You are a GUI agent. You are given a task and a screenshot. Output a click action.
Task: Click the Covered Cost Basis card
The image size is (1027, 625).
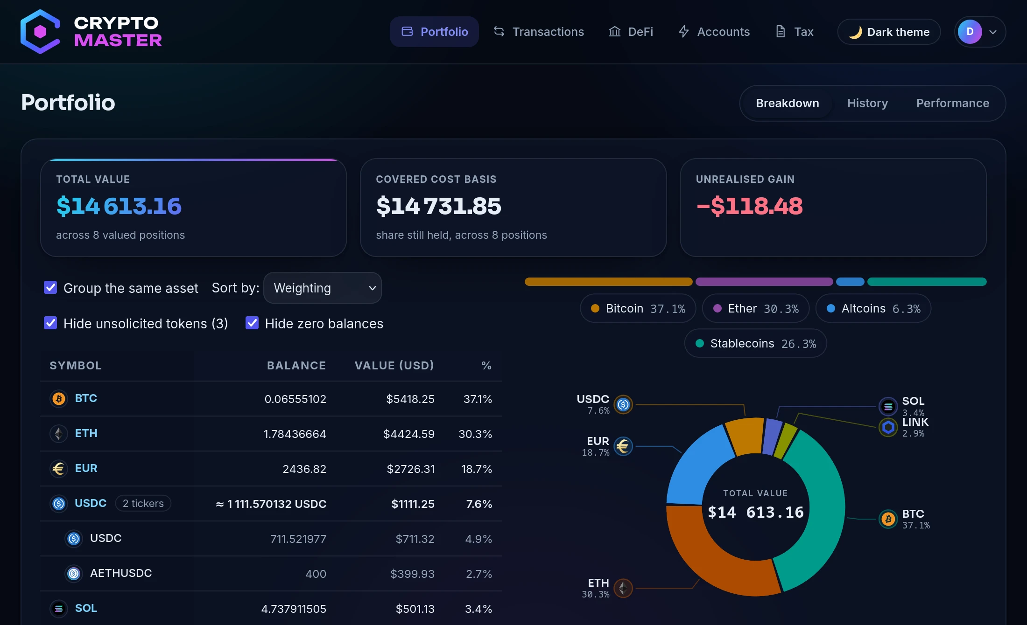513,208
